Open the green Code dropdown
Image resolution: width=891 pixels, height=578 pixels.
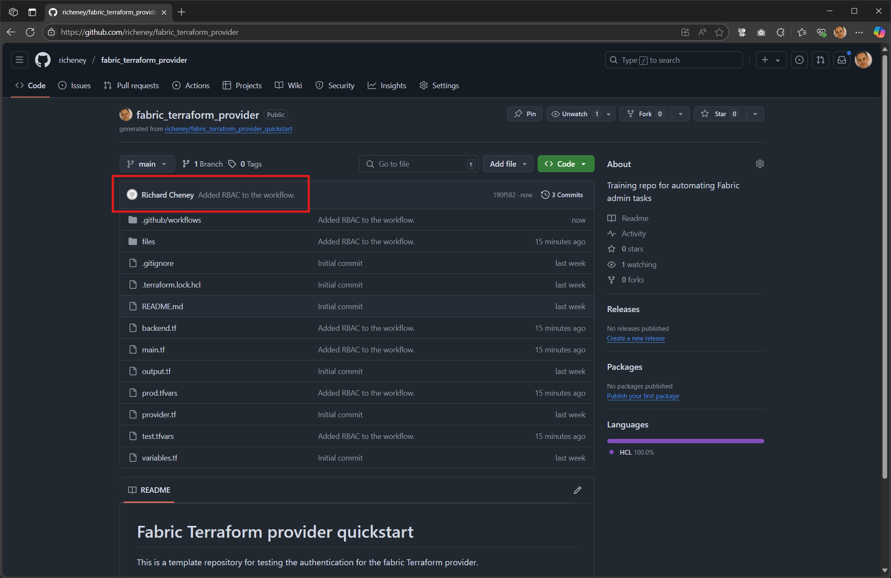[x=566, y=164]
